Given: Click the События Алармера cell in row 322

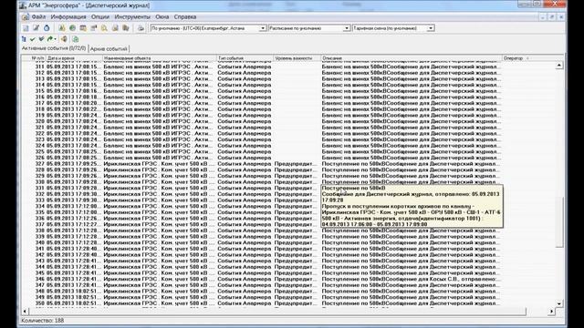Looking at the screenshot, I should coord(245,134).
